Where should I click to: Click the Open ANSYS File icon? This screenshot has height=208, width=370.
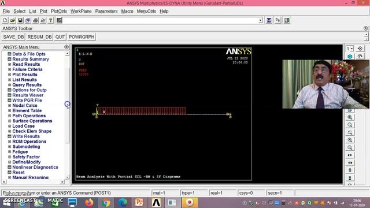[x=13, y=20]
